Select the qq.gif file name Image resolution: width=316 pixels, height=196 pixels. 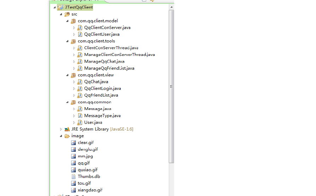pos(84,163)
